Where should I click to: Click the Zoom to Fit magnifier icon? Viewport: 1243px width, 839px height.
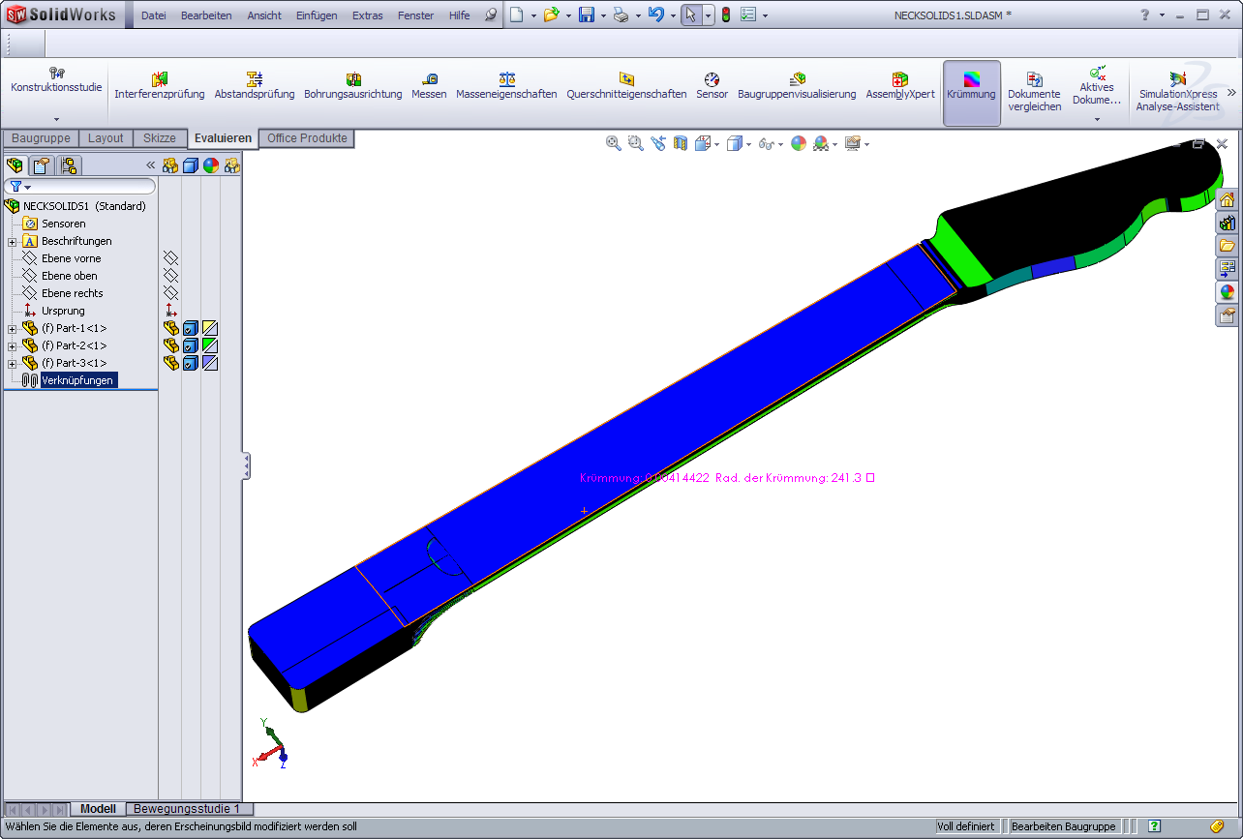click(x=613, y=143)
